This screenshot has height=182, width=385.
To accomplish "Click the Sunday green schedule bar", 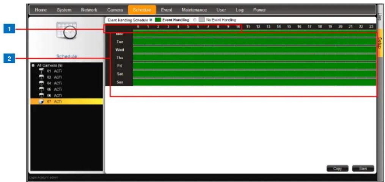I will point(255,82).
